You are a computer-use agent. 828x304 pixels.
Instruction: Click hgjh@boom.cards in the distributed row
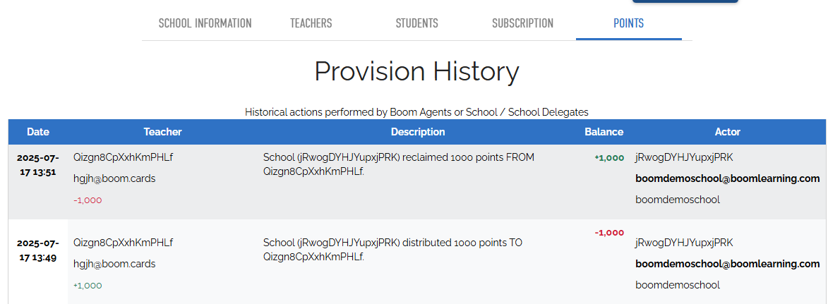click(114, 265)
